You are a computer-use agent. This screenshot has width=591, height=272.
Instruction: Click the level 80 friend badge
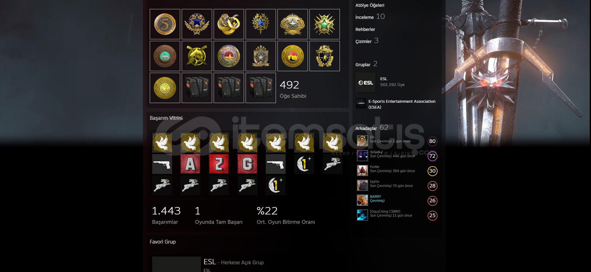click(432, 141)
